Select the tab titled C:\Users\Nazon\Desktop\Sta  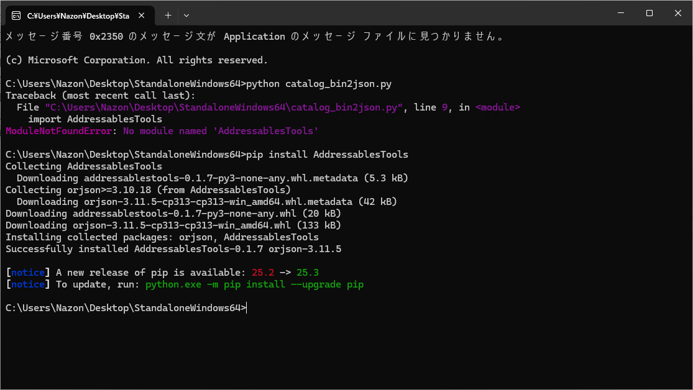[x=78, y=14]
